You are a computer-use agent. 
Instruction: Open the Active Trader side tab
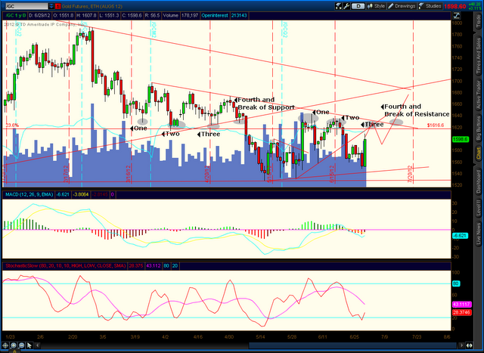(x=479, y=94)
